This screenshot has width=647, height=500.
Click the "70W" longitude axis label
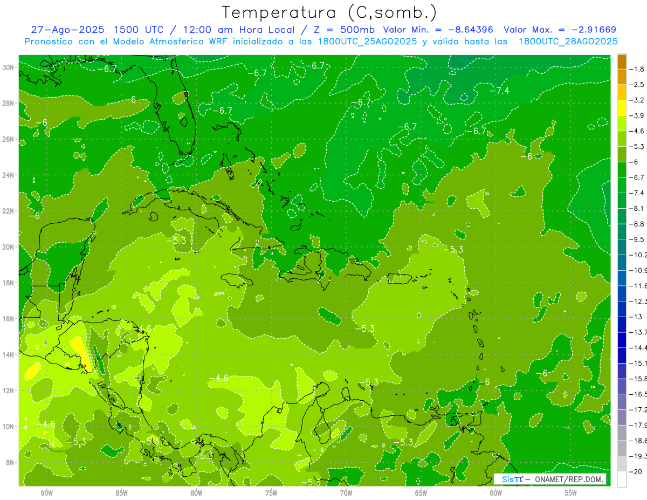tap(346, 493)
